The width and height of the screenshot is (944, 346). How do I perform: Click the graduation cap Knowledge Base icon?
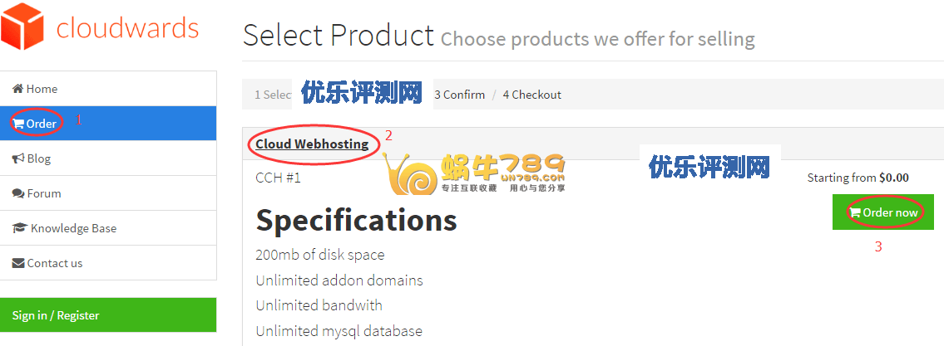[x=20, y=228]
